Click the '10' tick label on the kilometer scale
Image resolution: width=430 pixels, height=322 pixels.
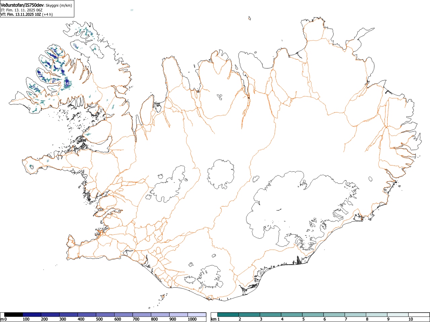(x=411, y=319)
